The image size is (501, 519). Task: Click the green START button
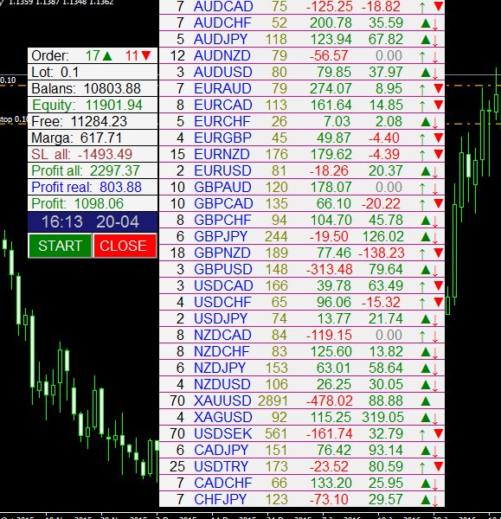pyautogui.click(x=60, y=246)
